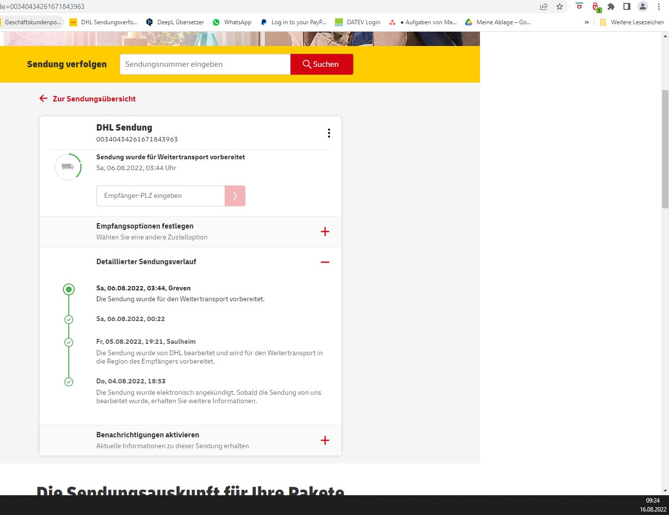
Task: Bookmark this page with the star icon
Action: click(x=560, y=6)
